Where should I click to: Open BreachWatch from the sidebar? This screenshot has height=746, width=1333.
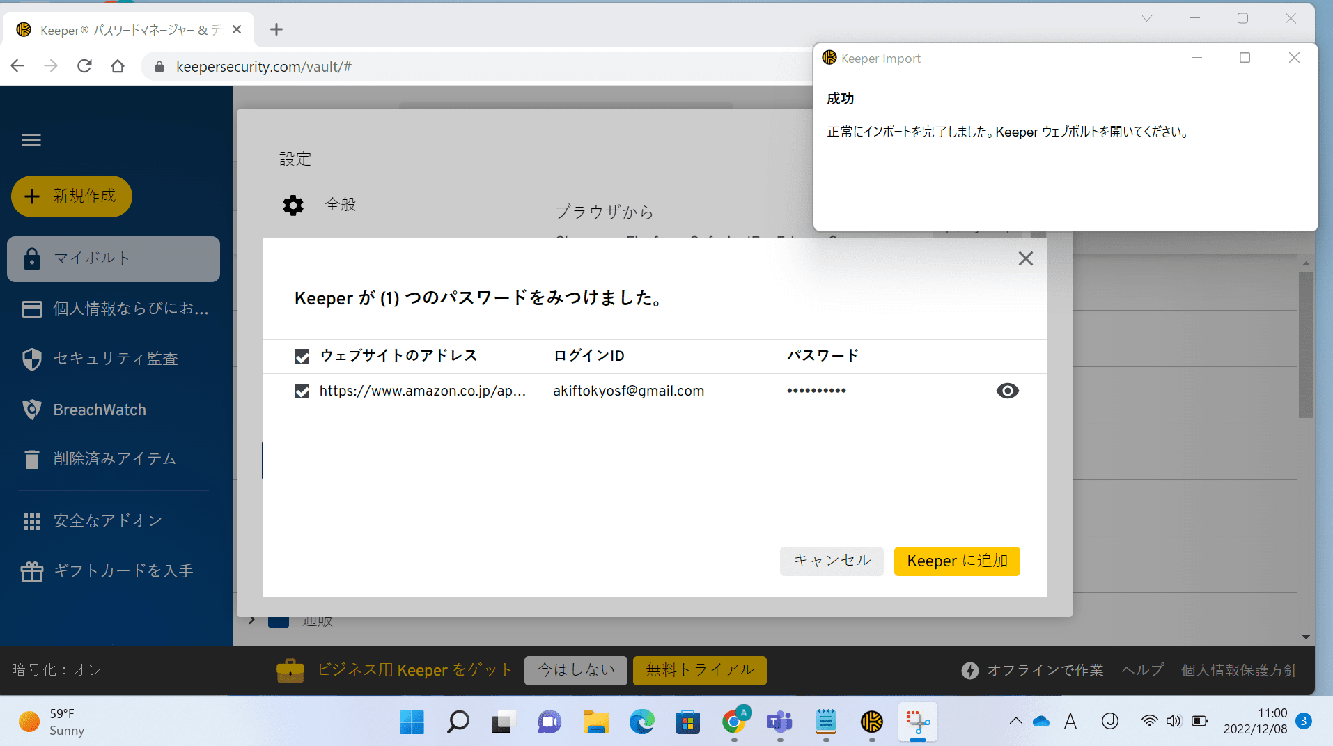100,410
